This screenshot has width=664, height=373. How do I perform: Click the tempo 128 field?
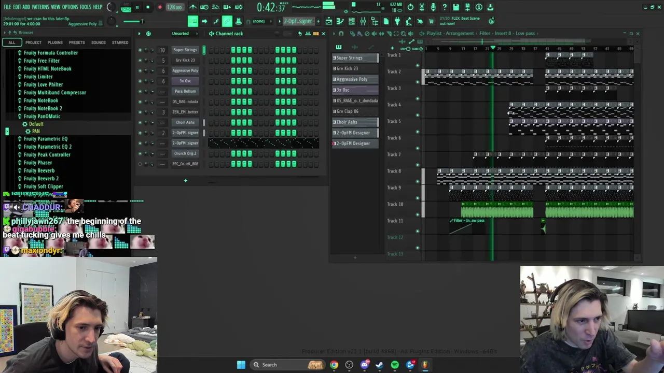pos(174,7)
